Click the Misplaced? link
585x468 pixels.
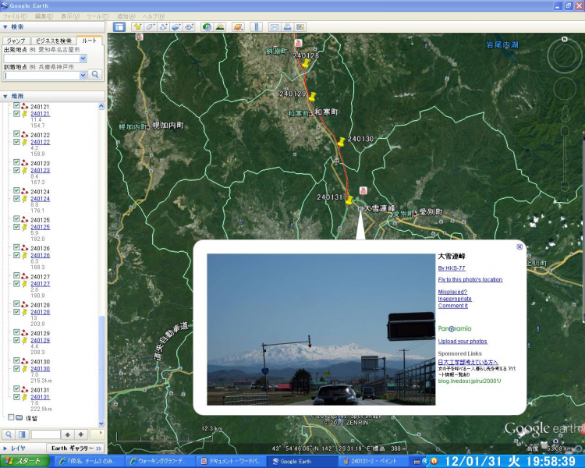(x=452, y=292)
